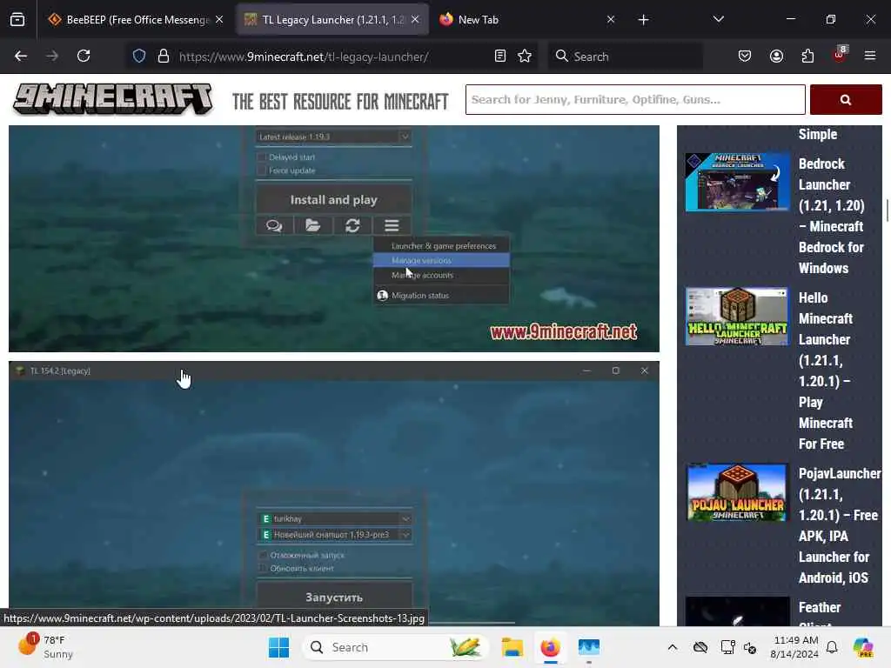Click the Install and play screenshot image
This screenshot has width=891, height=668.
coord(334,238)
